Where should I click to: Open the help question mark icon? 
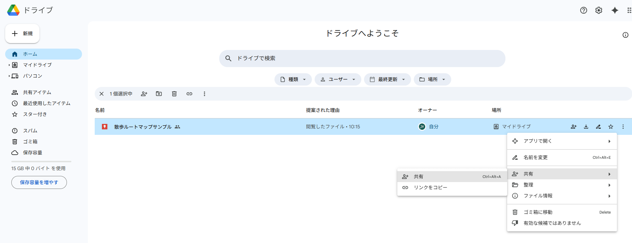click(x=584, y=10)
